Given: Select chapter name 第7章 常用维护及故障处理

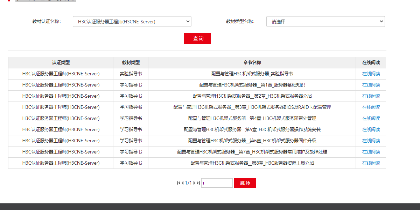Looking at the screenshot, I should 252,152.
